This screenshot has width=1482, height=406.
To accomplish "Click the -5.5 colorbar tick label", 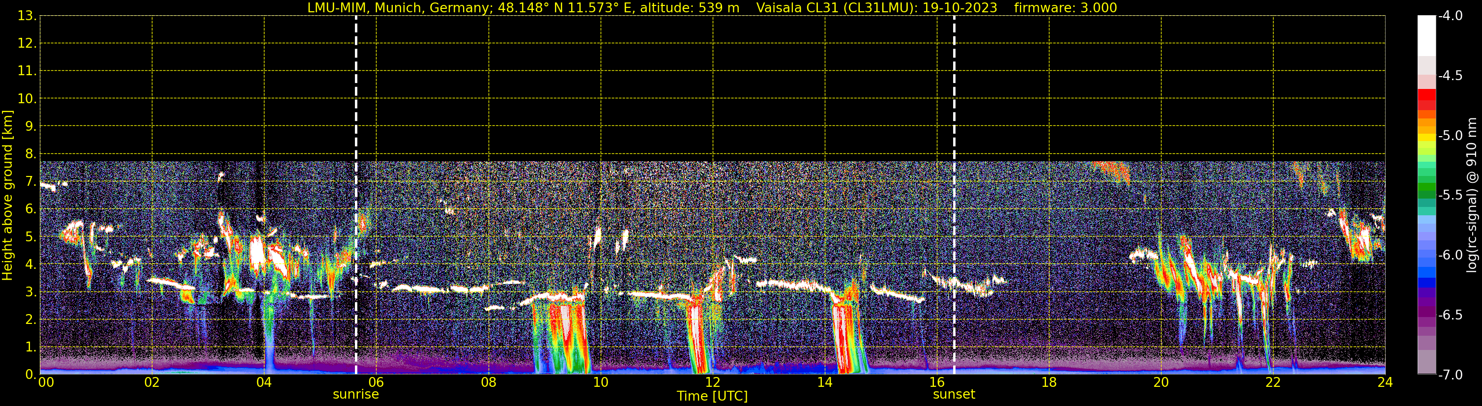I will click(1450, 196).
